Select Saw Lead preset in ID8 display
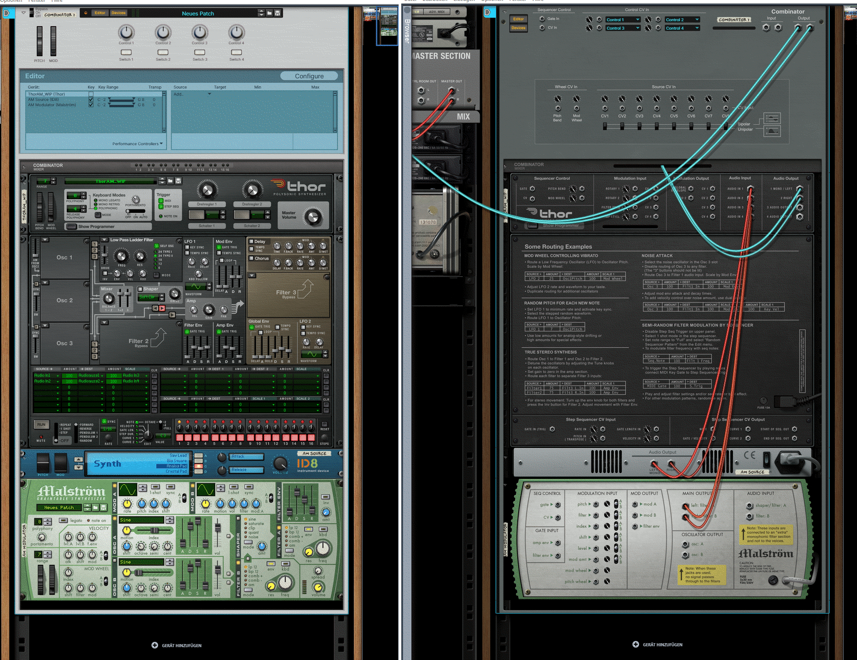 point(178,455)
